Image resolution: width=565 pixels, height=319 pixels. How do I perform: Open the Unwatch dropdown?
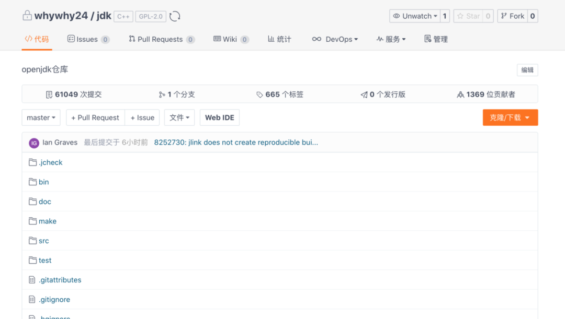pyautogui.click(x=415, y=16)
